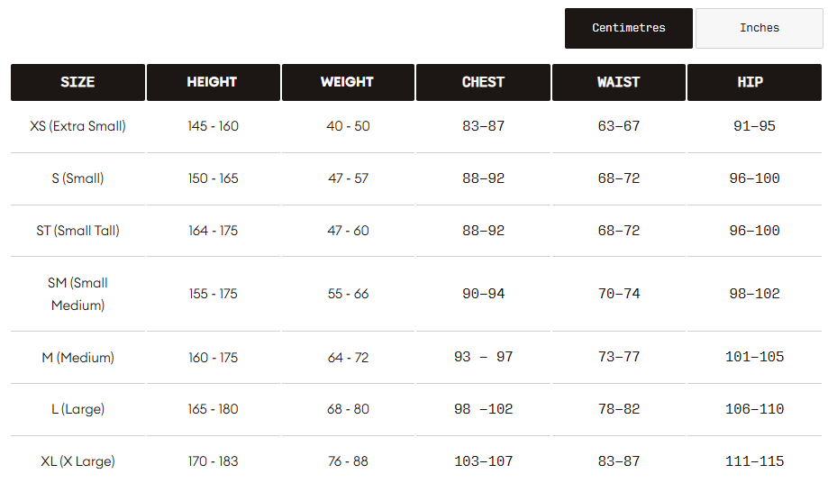This screenshot has width=828, height=483.
Task: Click the SM (Small Medium) size label
Action: (x=77, y=294)
